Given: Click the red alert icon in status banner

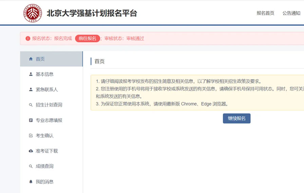Looking at the screenshot, I should point(28,39).
